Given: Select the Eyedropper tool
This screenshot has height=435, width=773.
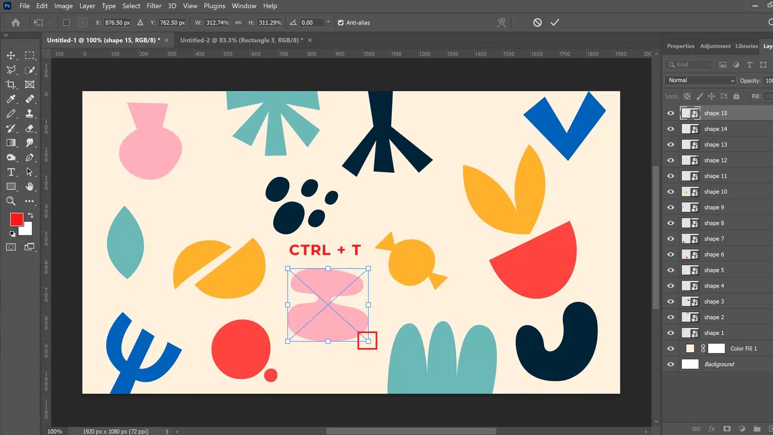Looking at the screenshot, I should tap(11, 99).
